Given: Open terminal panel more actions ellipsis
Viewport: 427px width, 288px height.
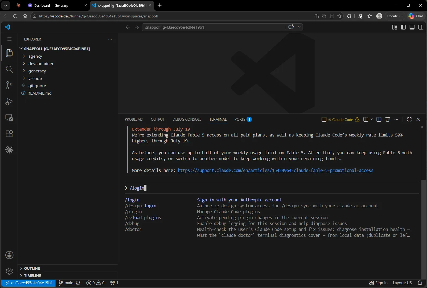Looking at the screenshot, I should click(x=396, y=119).
